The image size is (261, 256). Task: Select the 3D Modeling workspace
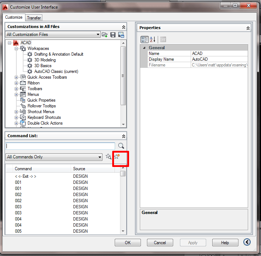(x=45, y=60)
